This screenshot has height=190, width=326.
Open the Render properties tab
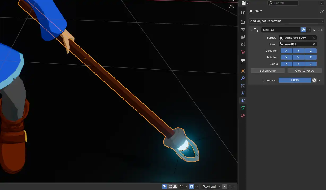[242, 22]
